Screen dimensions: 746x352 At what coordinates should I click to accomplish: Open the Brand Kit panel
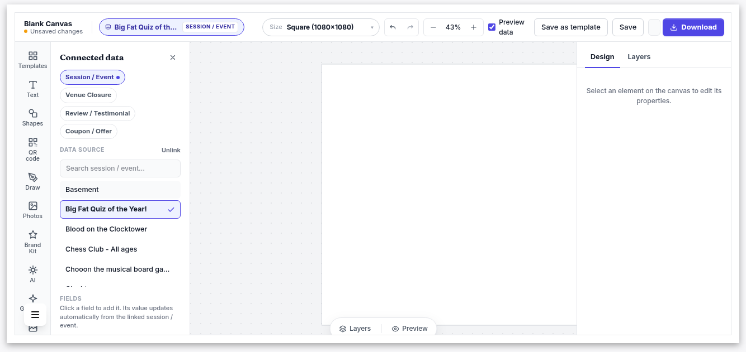pos(32,242)
